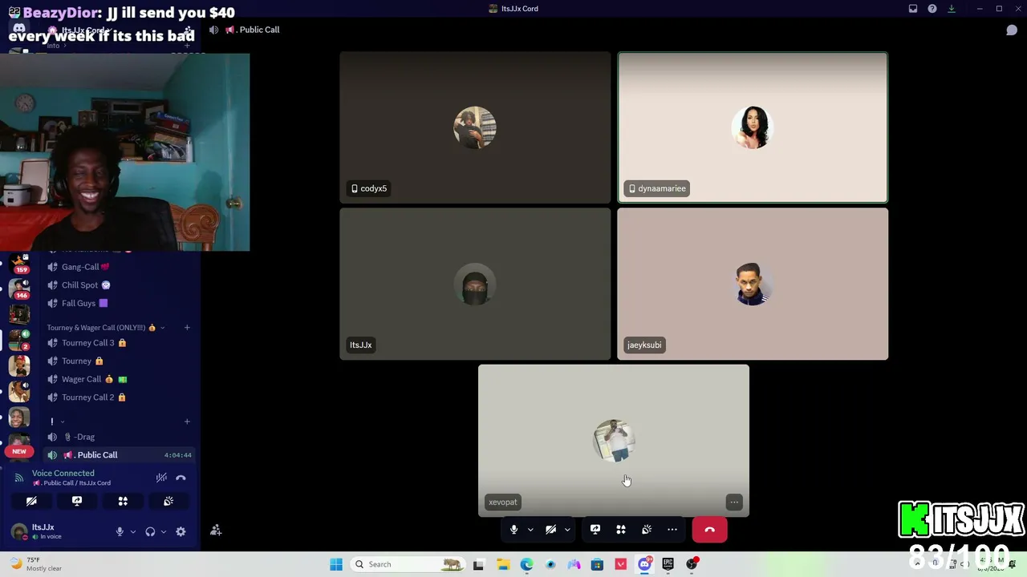Open server with 159 notifications badge
Image resolution: width=1027 pixels, height=577 pixels.
pos(19,262)
